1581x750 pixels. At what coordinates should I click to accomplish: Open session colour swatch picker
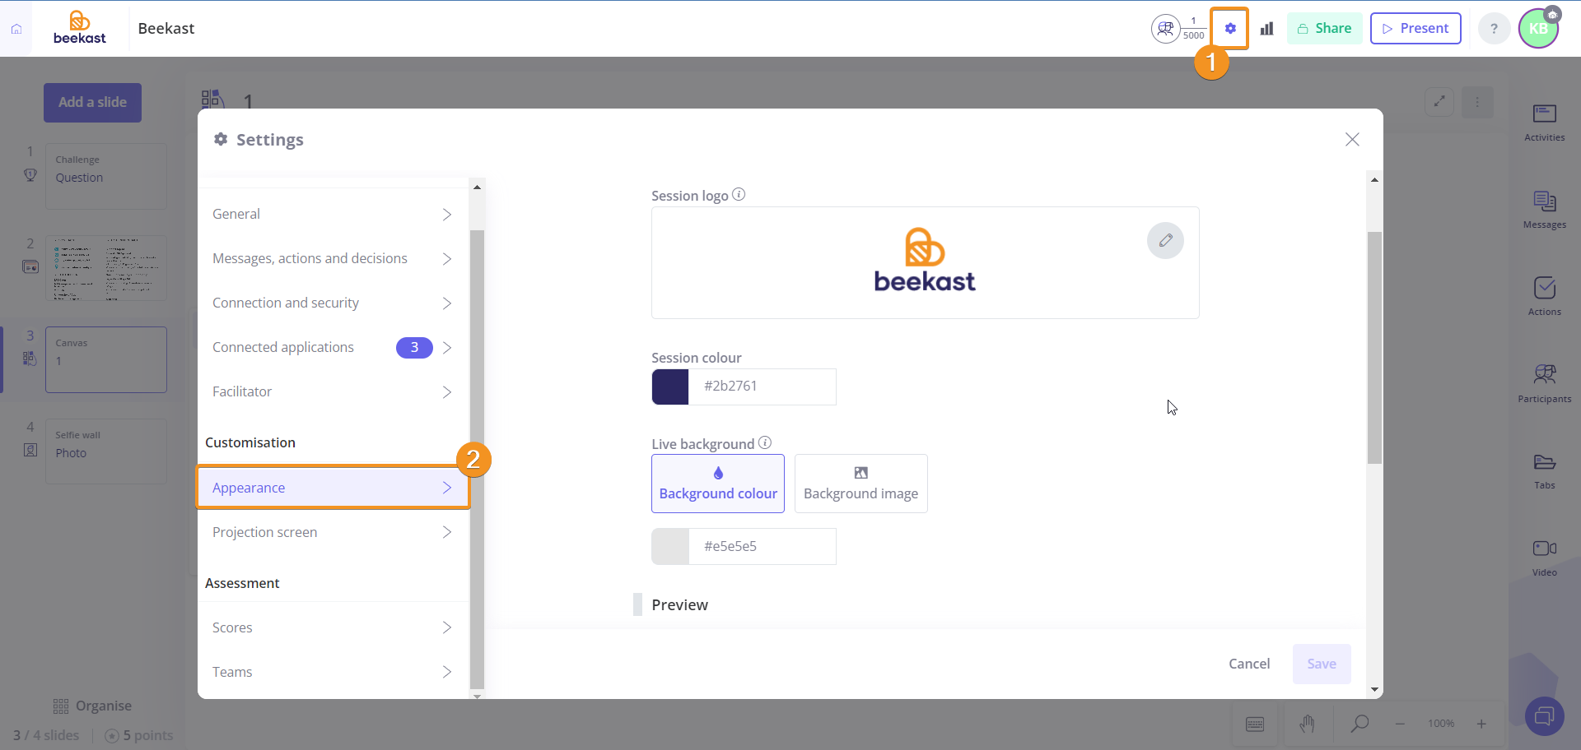670,387
